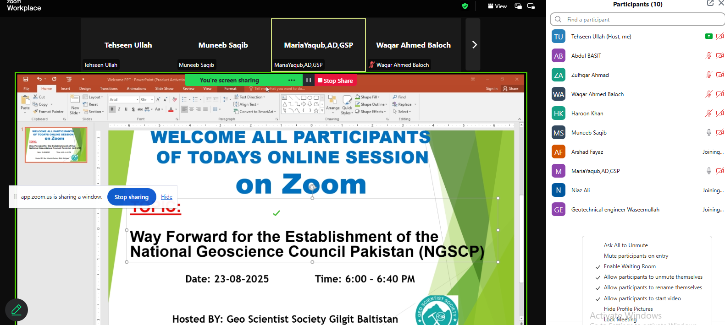Open the PowerPoint File tab
The width and height of the screenshot is (725, 325).
[x=27, y=89]
